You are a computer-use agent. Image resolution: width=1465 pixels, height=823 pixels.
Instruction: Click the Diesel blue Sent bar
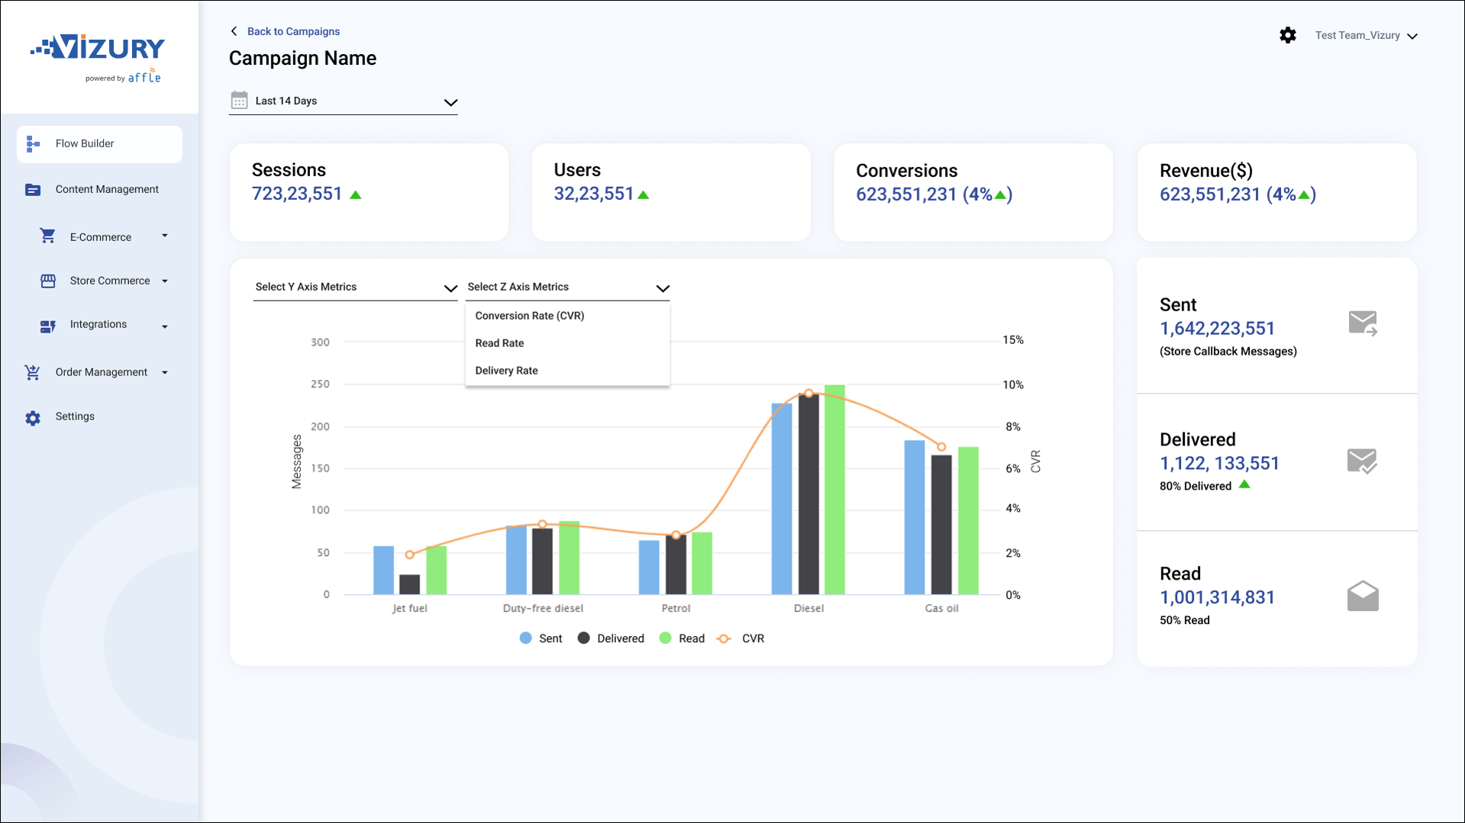782,499
